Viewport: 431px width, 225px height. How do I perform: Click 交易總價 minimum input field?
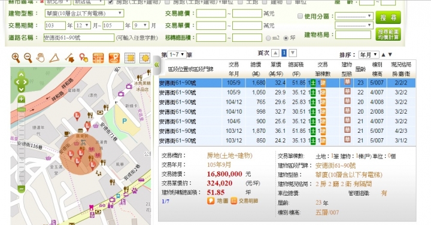(211, 13)
